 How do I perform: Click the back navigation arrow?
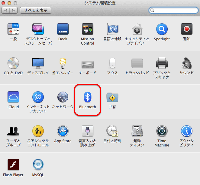(x=6, y=10)
